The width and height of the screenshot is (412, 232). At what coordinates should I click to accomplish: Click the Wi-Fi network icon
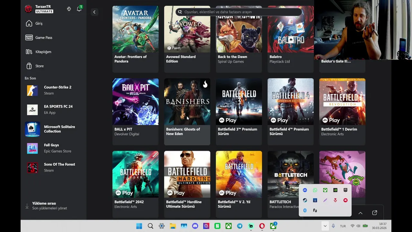tap(352, 226)
